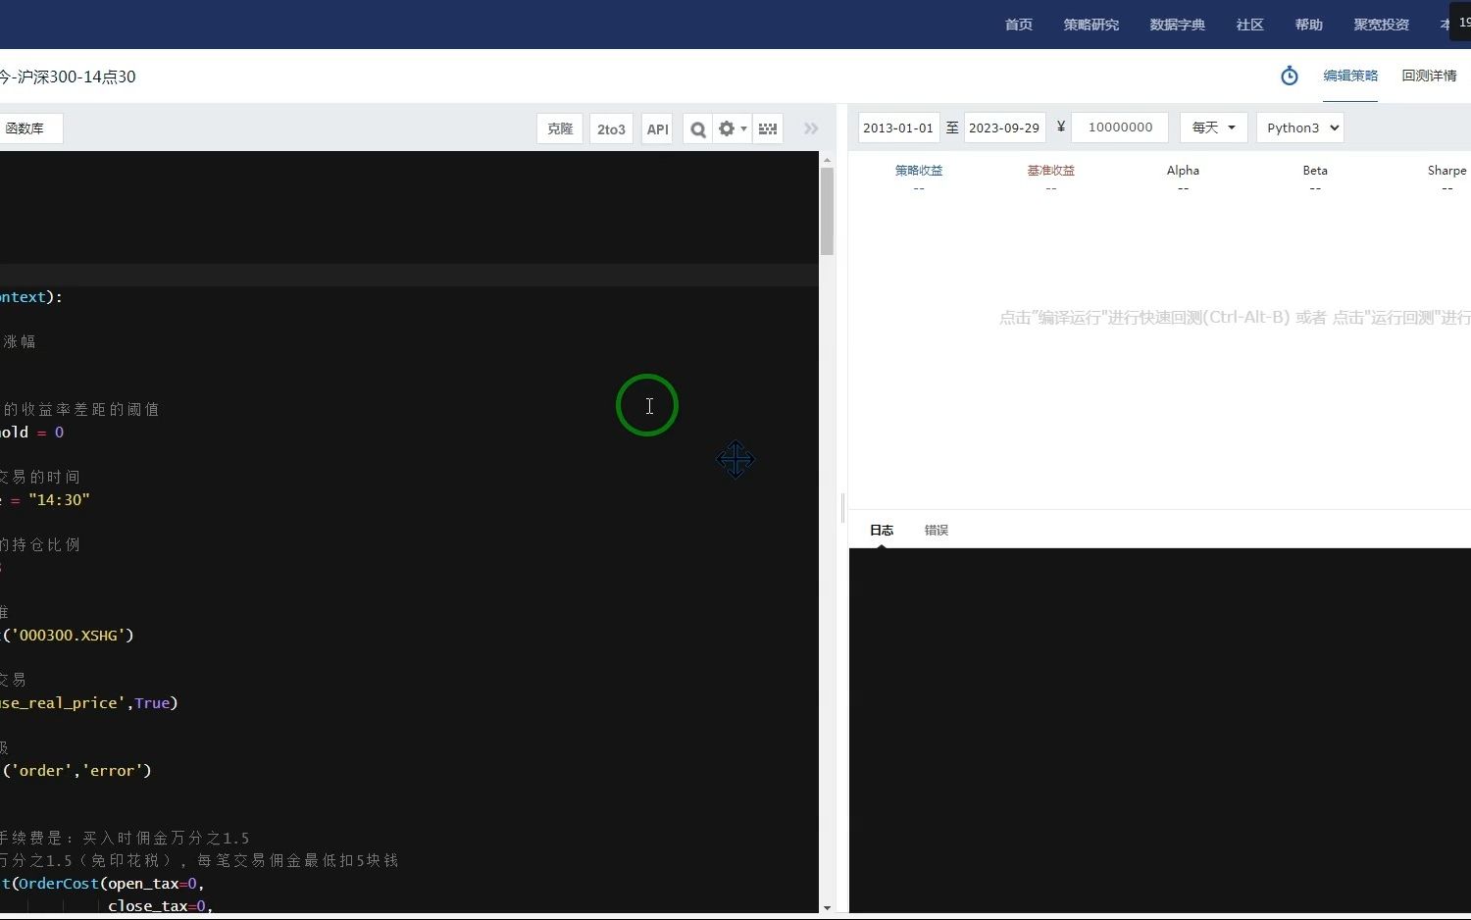
Task: Go to 首页 in top navigation
Action: pos(1019,25)
